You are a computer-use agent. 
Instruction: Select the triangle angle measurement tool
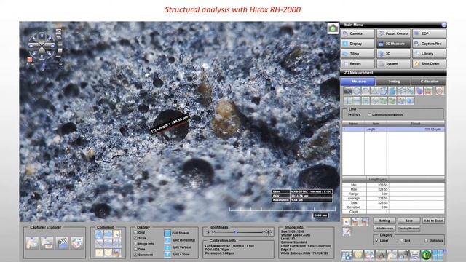[x=374, y=91]
